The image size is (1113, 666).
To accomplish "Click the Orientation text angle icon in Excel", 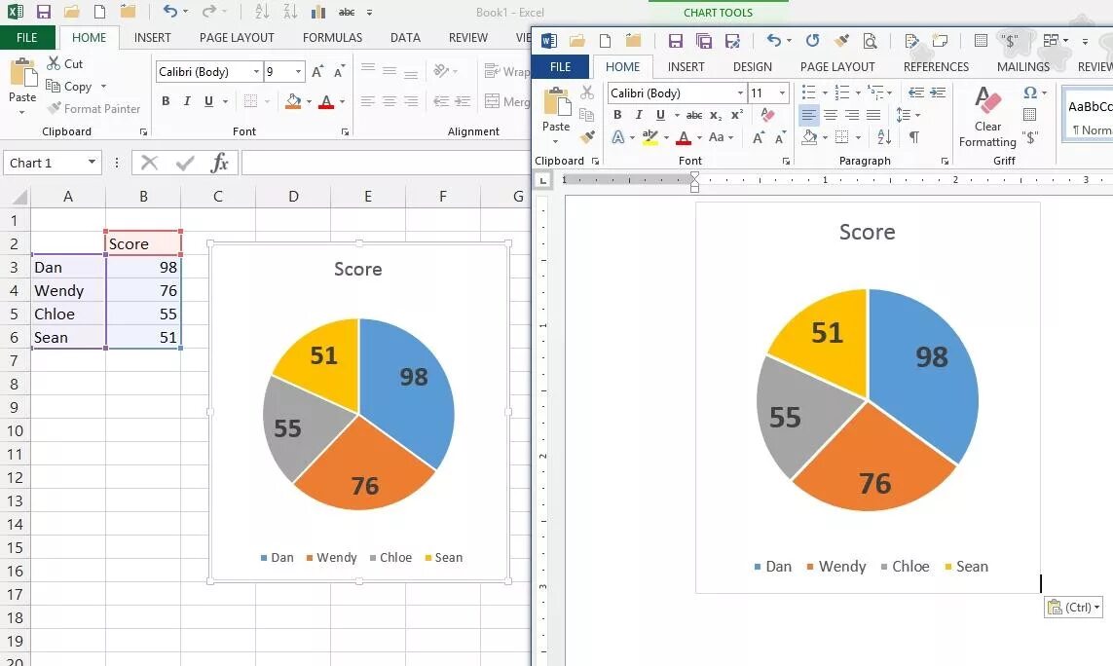I will point(441,70).
